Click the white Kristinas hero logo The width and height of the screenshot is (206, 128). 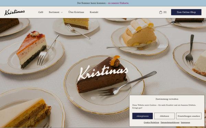click(103, 73)
